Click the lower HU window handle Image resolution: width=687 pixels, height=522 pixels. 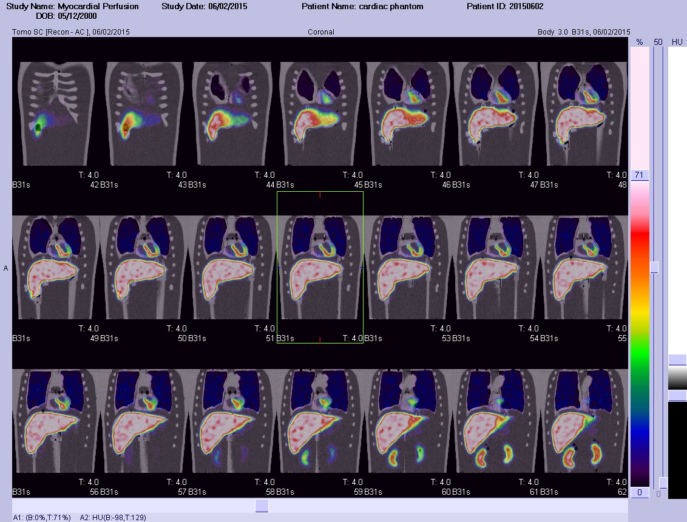pyautogui.click(x=677, y=396)
